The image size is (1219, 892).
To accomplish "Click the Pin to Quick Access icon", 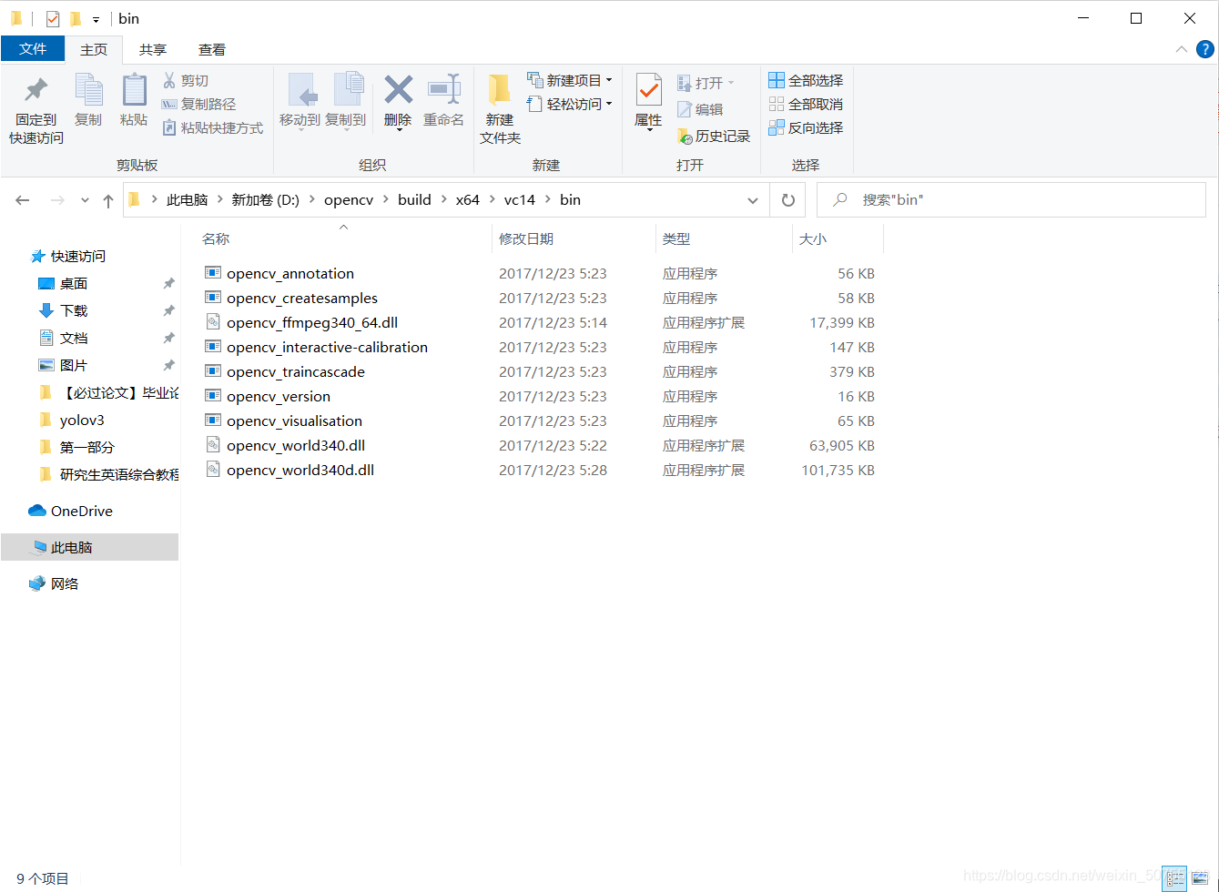I will click(x=36, y=91).
